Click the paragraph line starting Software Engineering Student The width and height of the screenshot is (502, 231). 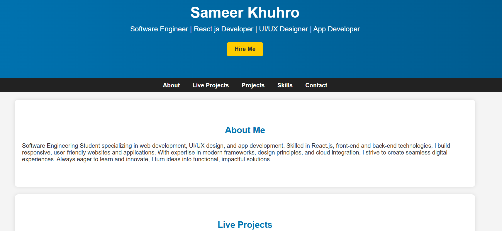click(236, 146)
